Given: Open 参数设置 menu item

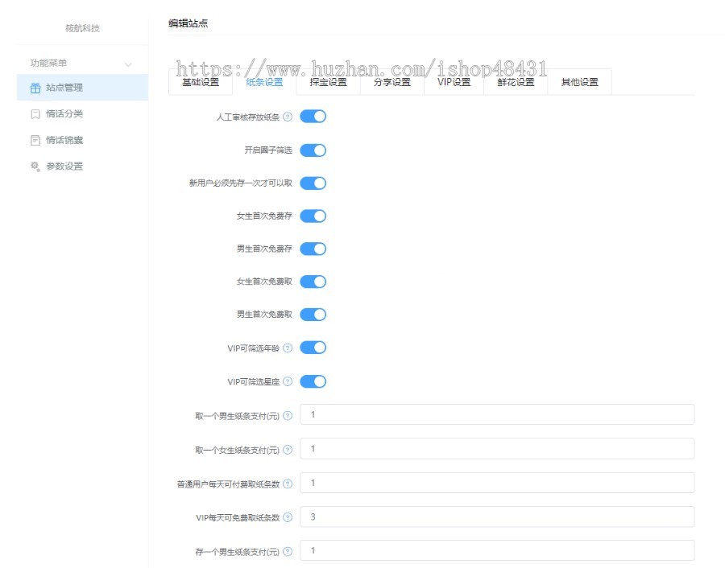Looking at the screenshot, I should (x=82, y=167).
